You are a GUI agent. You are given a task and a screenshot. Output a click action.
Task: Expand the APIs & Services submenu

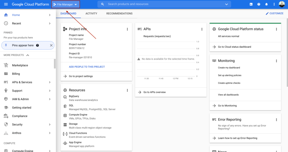point(50,82)
